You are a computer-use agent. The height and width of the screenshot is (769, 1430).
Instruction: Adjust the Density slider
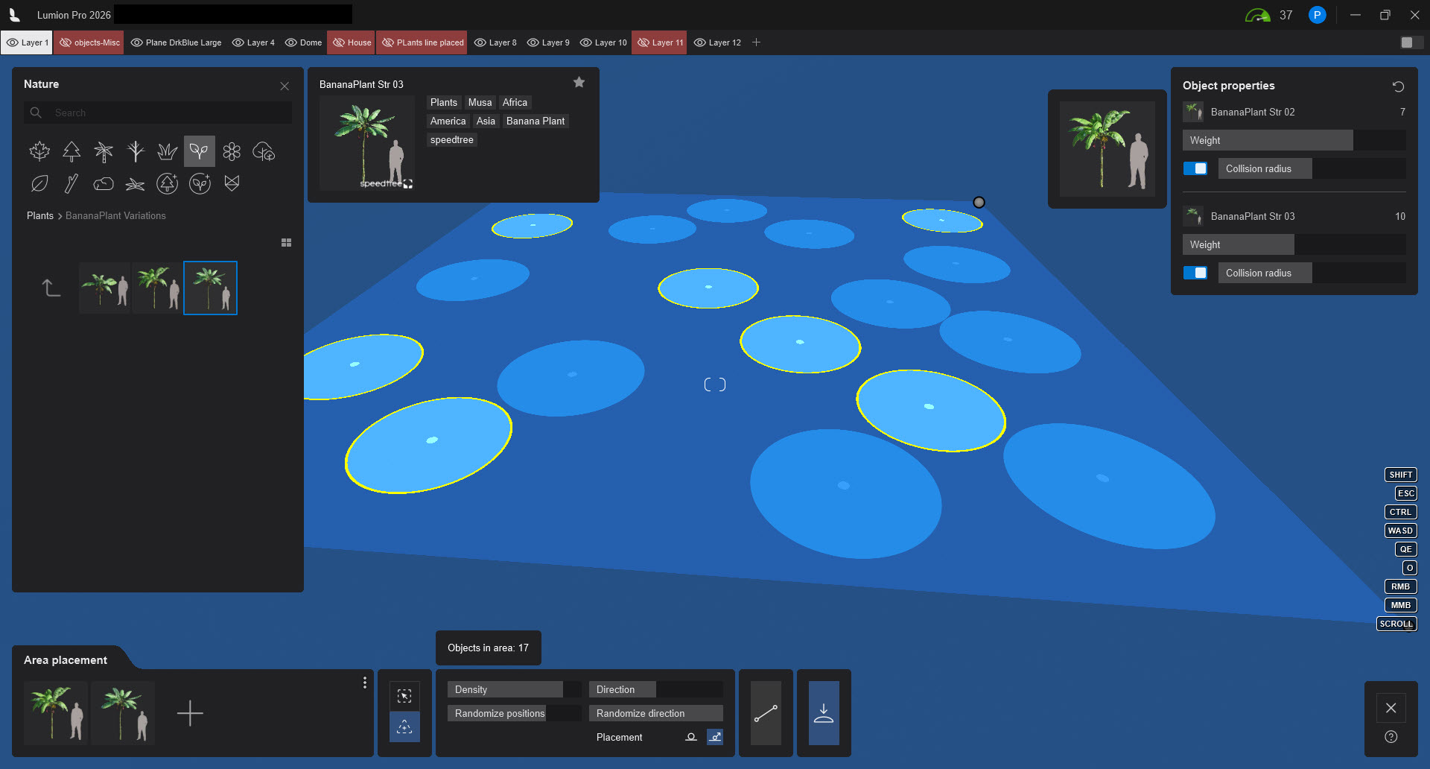point(514,689)
